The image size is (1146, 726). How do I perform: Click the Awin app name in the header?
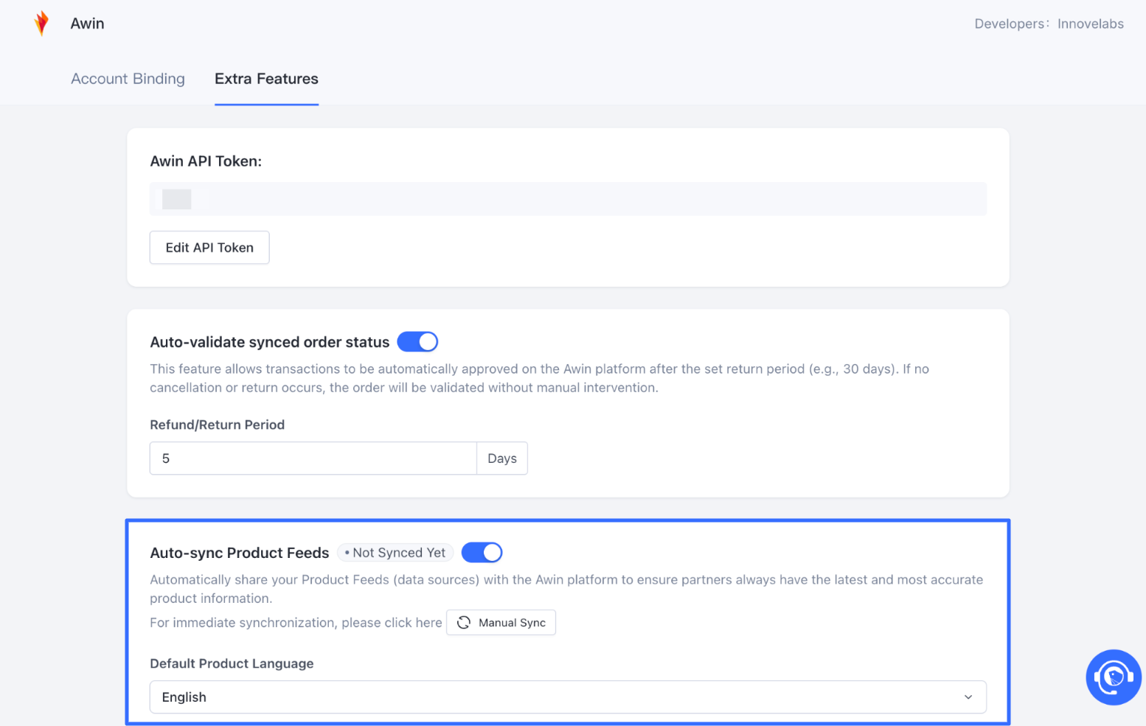click(x=87, y=24)
